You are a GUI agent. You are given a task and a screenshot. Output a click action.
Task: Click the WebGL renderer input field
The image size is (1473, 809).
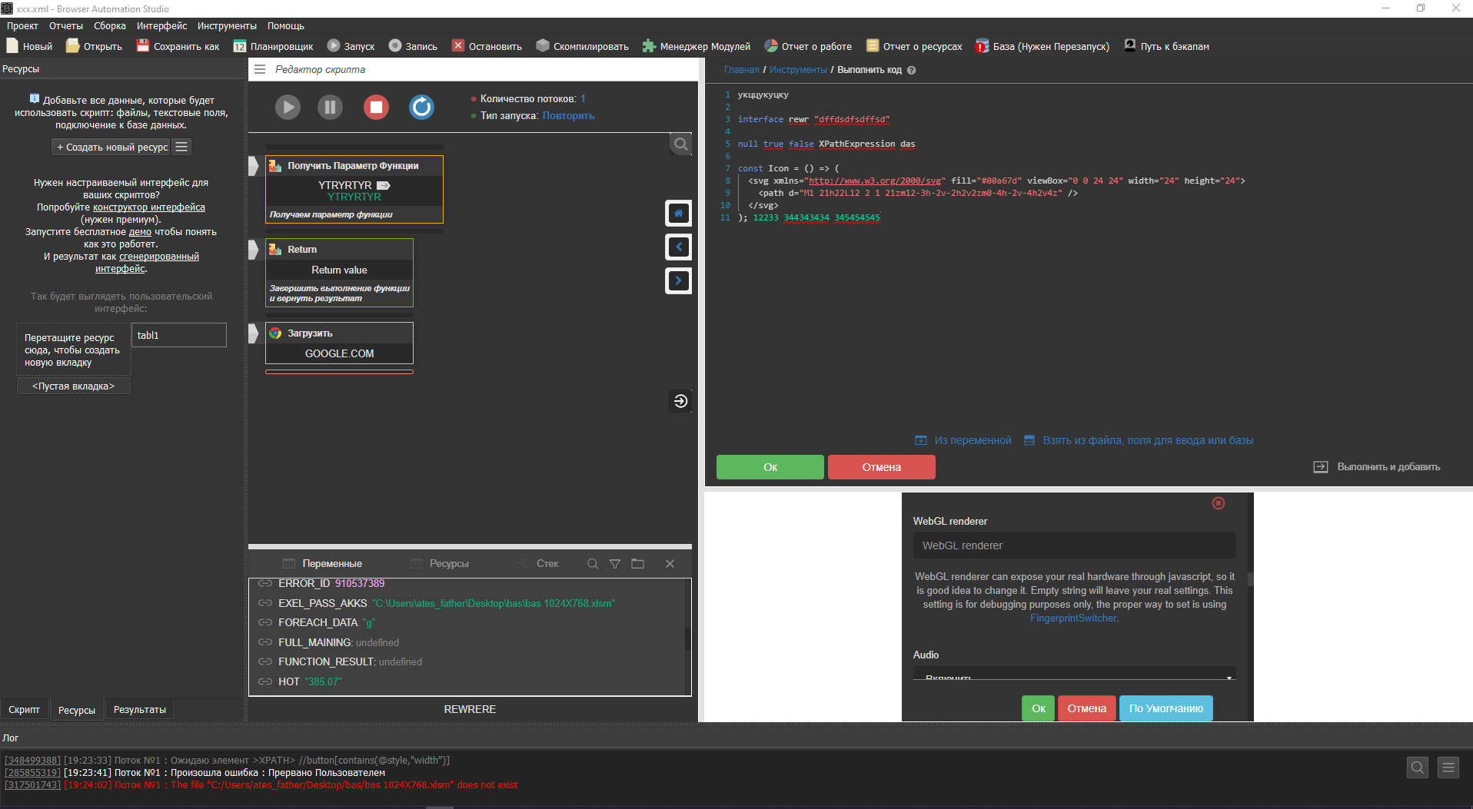tap(1074, 545)
